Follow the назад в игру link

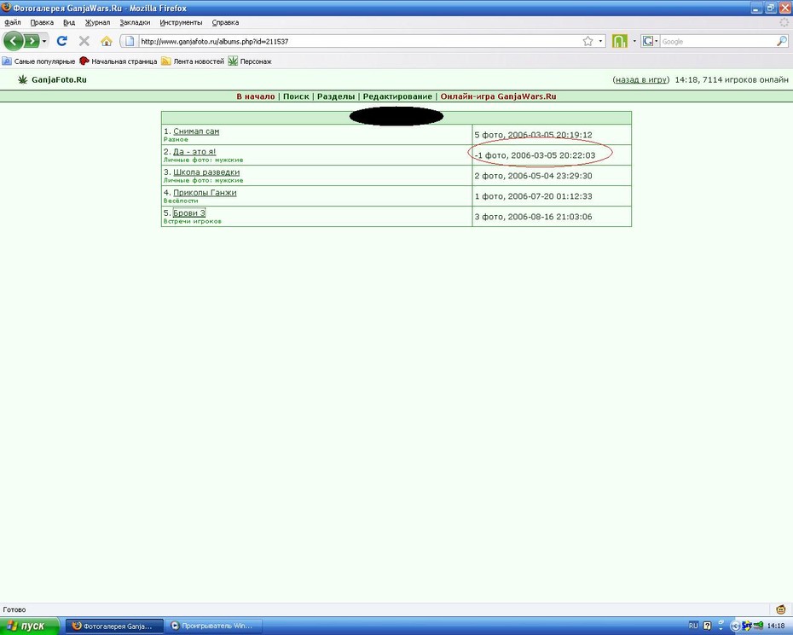(x=640, y=79)
